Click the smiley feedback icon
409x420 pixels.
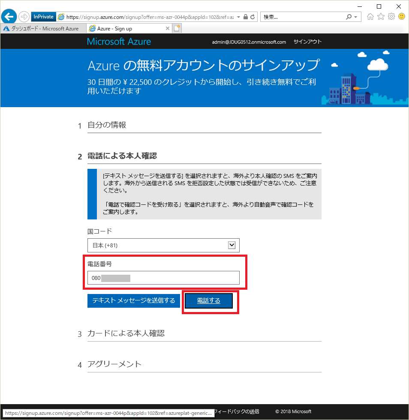pos(401,17)
